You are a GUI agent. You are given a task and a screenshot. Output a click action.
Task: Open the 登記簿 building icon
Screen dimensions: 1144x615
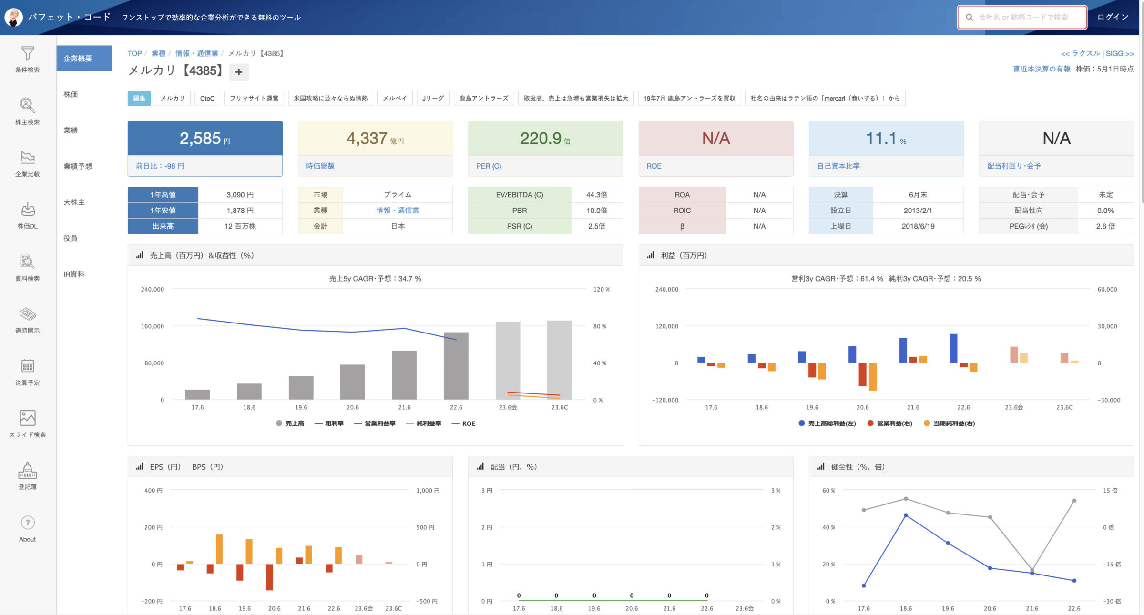coord(28,470)
